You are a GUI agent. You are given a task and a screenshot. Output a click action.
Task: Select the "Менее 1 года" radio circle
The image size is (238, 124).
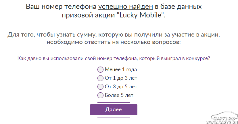[100, 69]
